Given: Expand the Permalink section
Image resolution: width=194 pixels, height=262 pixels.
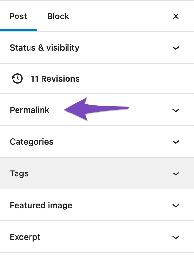Looking at the screenshot, I should [176, 110].
